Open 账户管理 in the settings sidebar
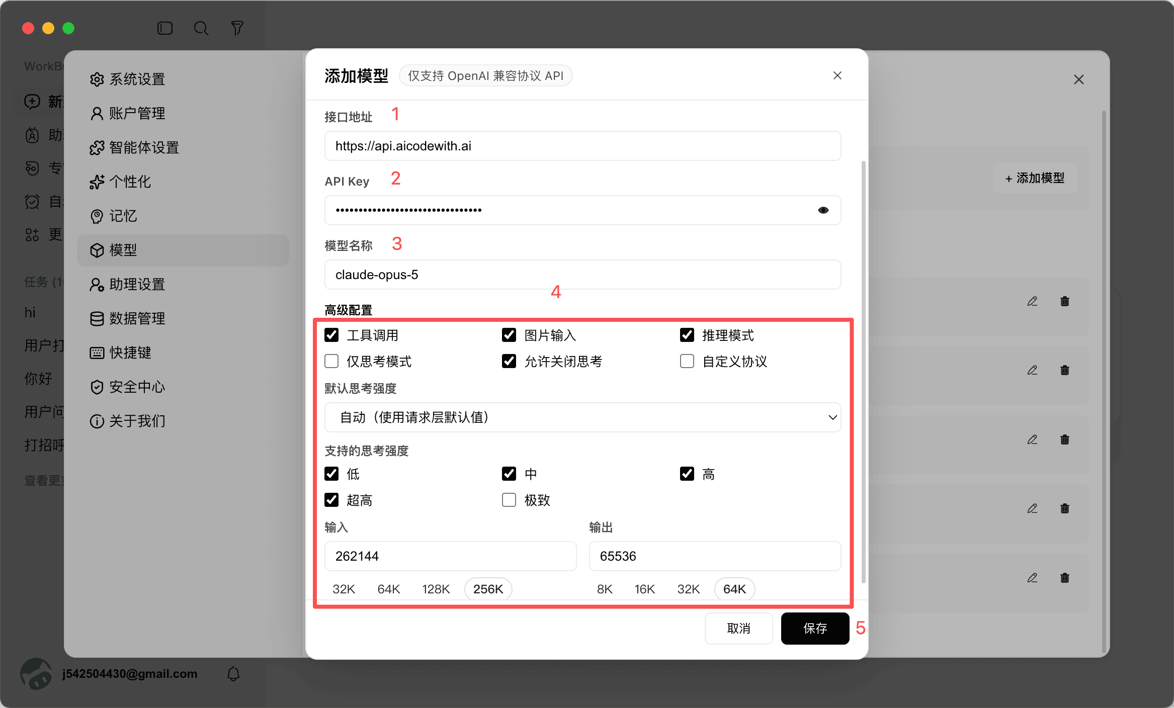Screen dimensions: 1174x708 183,113
